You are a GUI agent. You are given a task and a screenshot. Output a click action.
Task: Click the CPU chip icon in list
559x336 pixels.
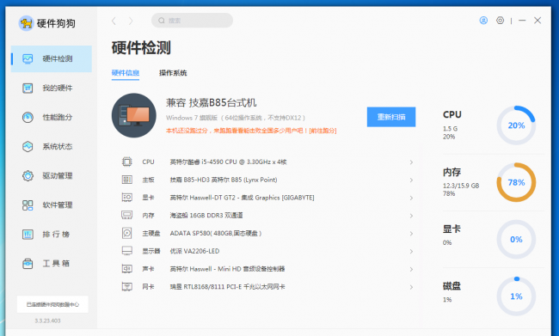(x=127, y=162)
